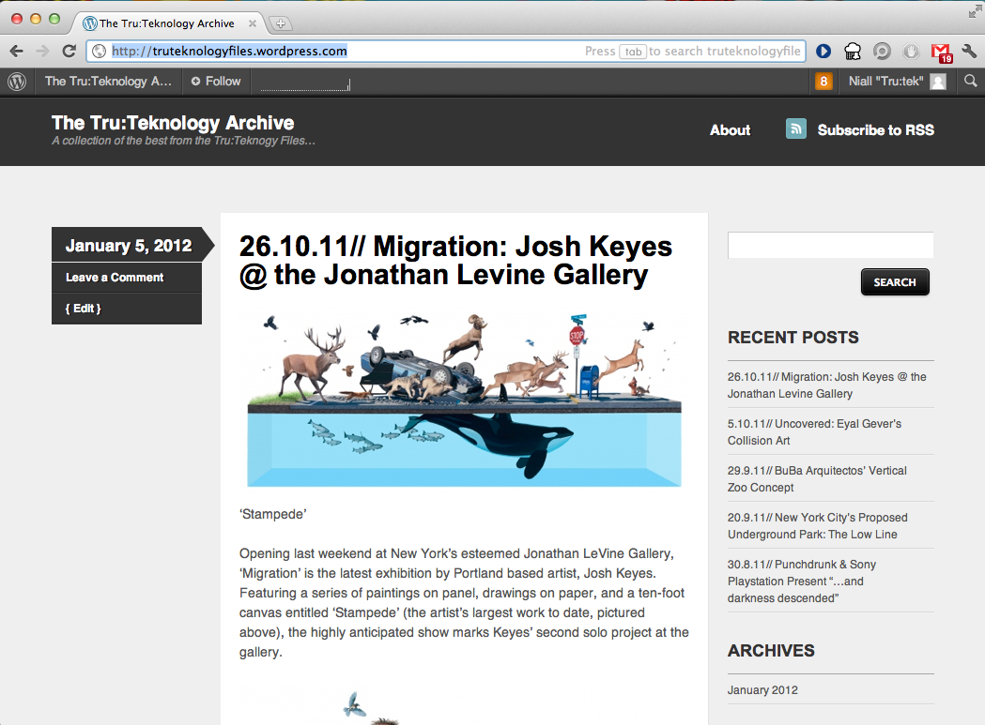
Task: Open January 2012 archive link
Action: click(x=762, y=690)
